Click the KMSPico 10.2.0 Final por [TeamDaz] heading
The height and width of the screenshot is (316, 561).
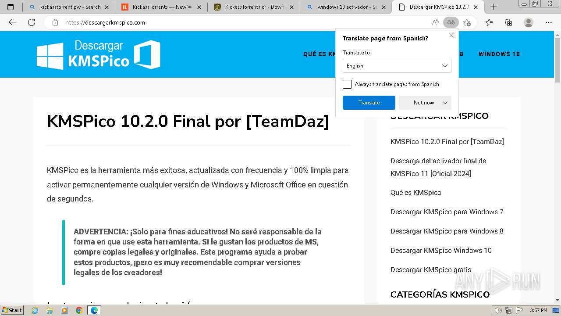pos(188,121)
